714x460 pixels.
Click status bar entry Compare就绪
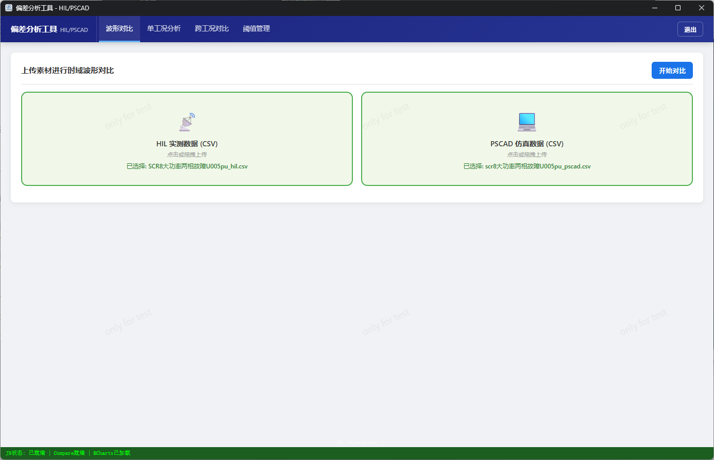(69, 453)
